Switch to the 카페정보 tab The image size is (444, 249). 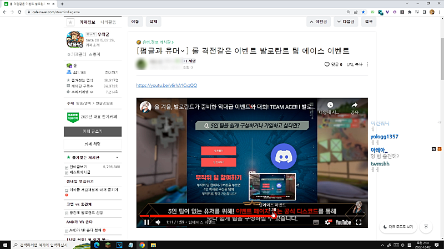88,22
